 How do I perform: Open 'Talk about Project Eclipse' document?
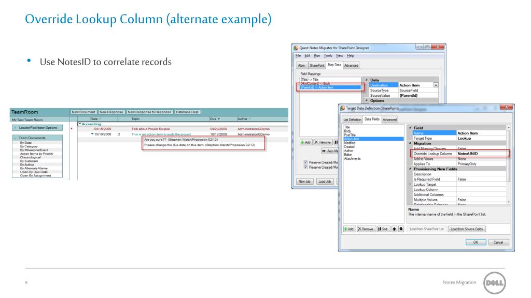click(x=151, y=129)
